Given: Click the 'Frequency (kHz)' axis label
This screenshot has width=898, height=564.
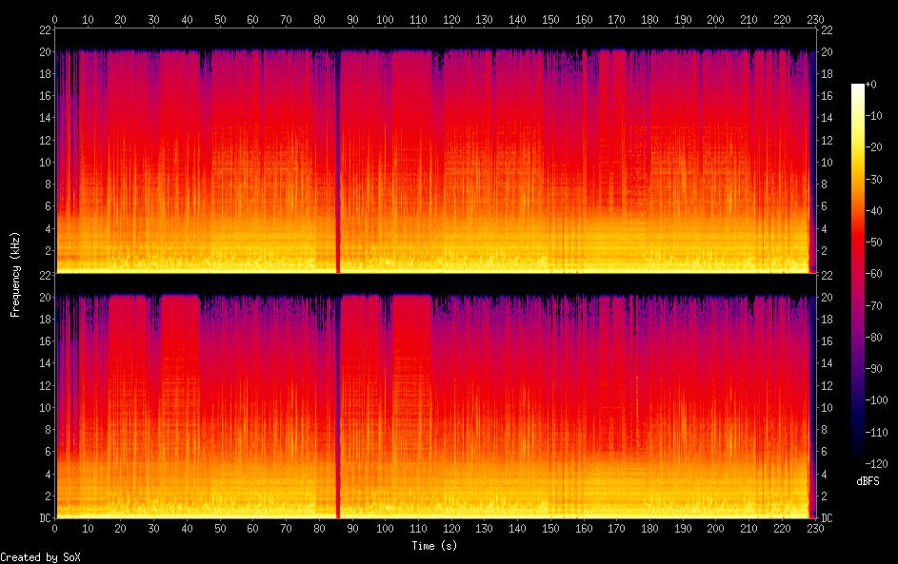Looking at the screenshot, I should (x=15, y=274).
